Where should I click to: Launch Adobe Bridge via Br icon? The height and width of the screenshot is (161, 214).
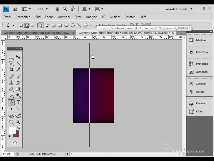point(15,9)
